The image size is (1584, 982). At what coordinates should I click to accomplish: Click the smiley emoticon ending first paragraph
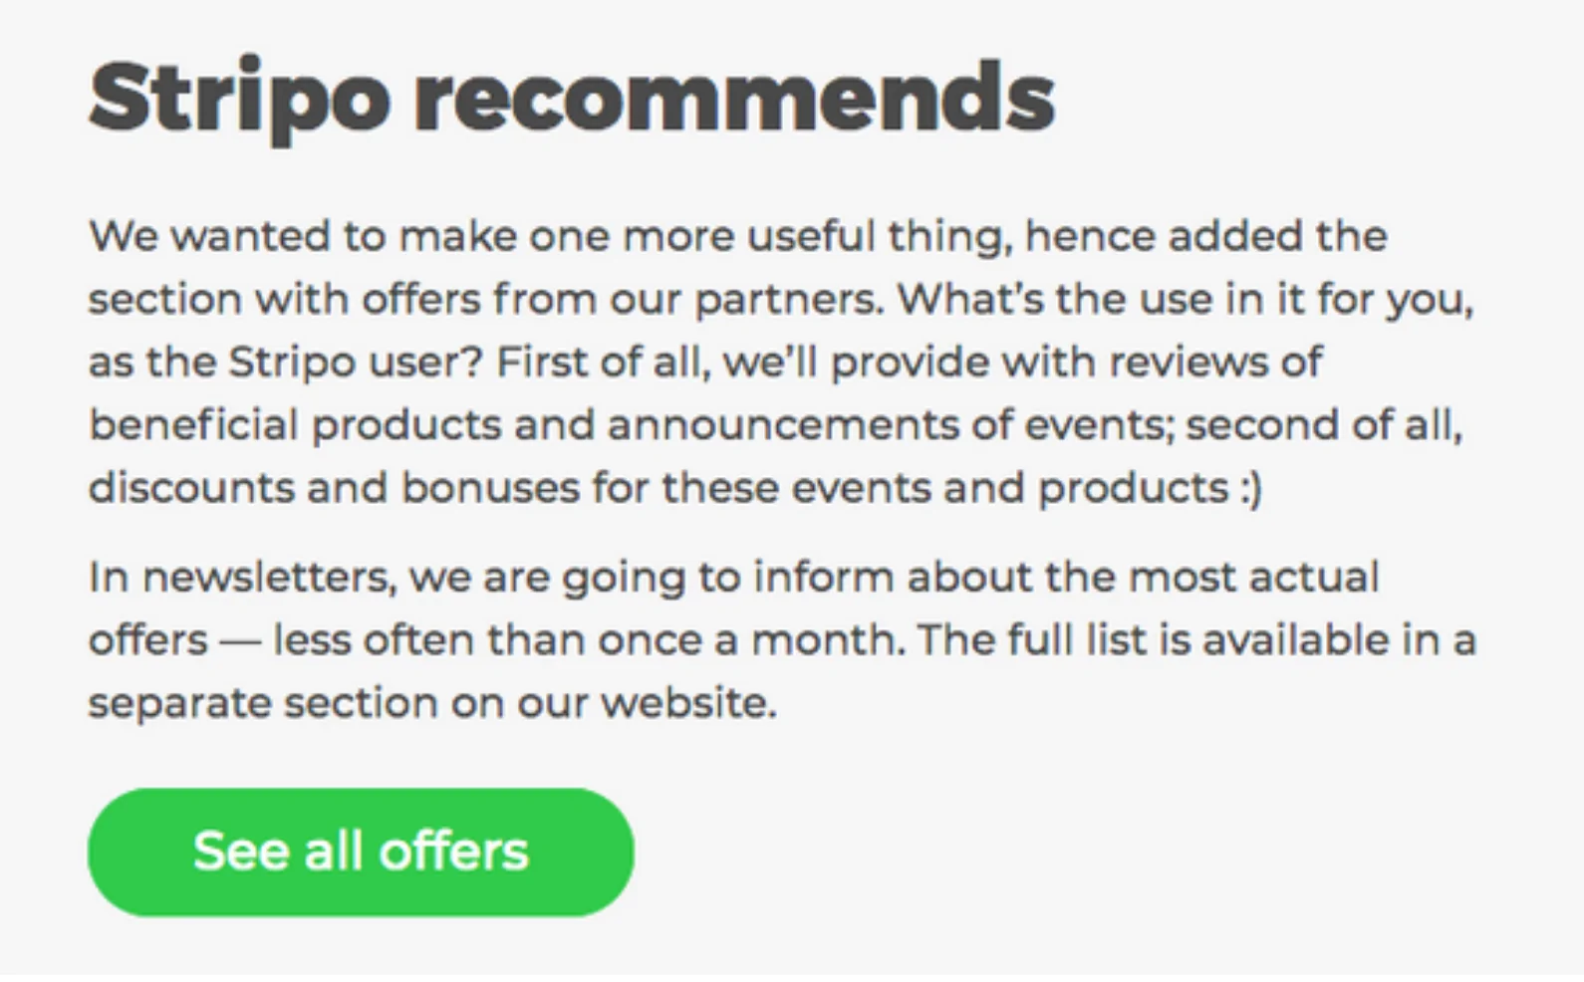point(1251,488)
